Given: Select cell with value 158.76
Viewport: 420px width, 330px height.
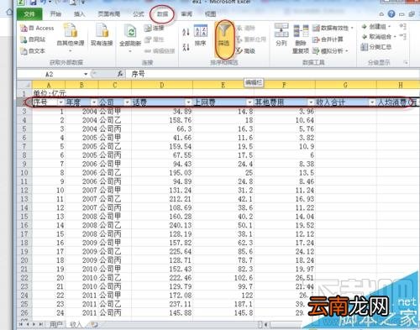Looking at the screenshot, I should tap(162, 120).
